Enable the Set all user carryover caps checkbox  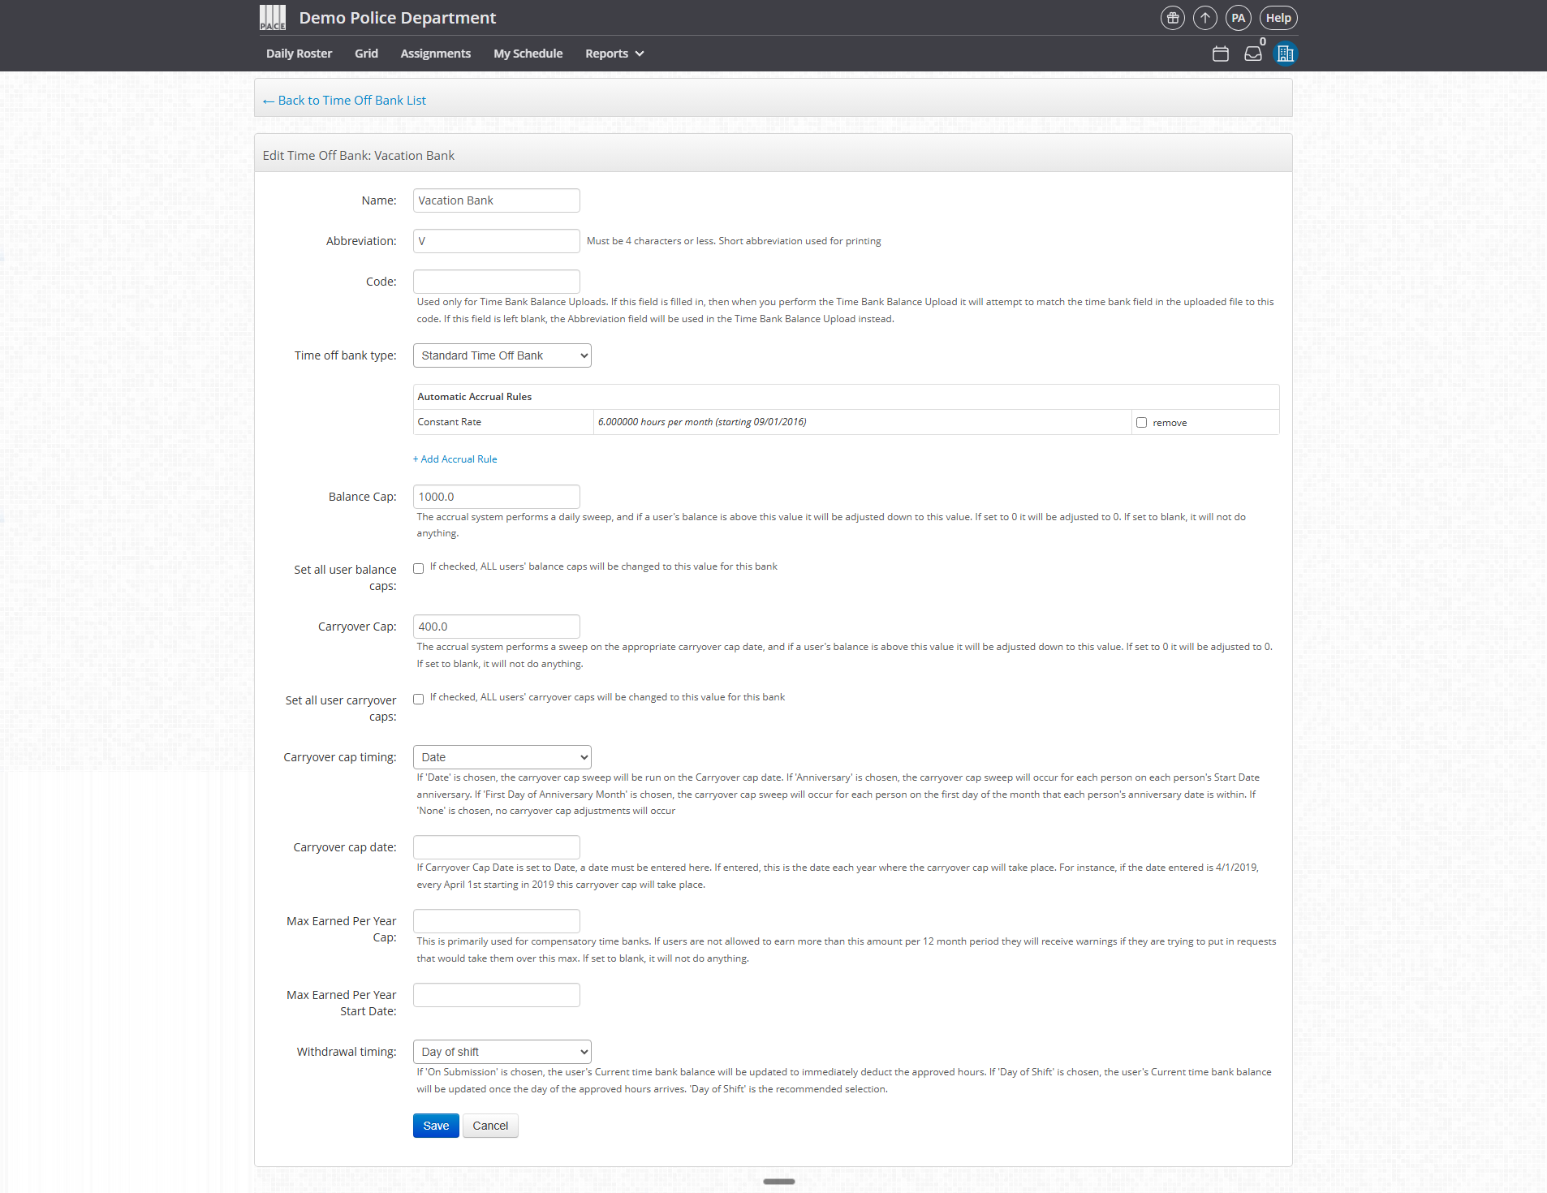419,699
